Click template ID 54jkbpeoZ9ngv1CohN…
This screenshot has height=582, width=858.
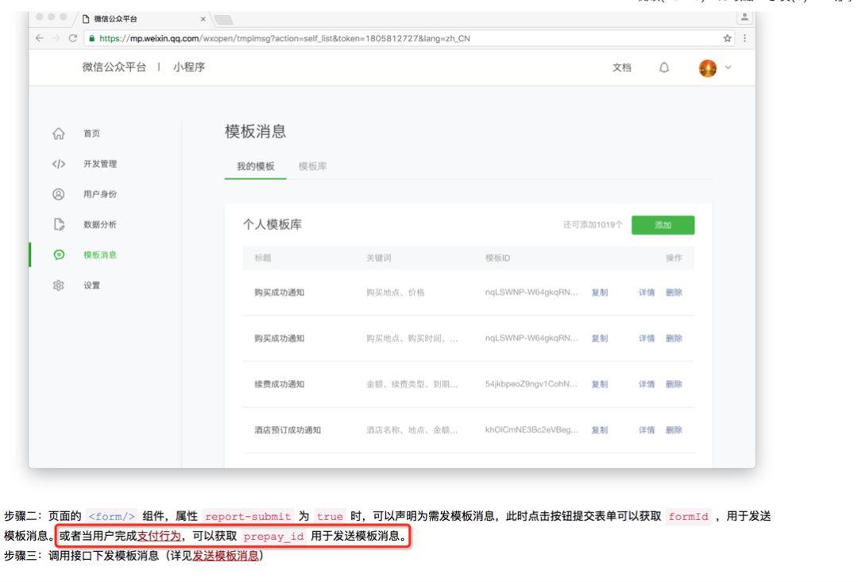531,384
